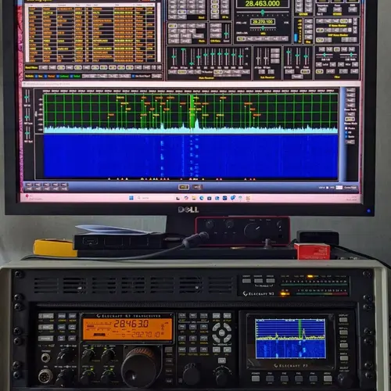The image size is (391, 391).
Task: Enable the Use Band Map checkbox
Action: 134,76
